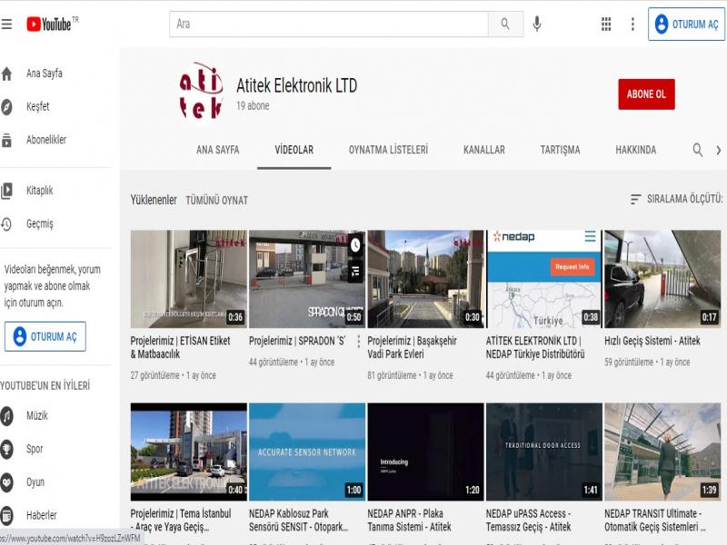This screenshot has width=727, height=545.
Task: Play the Traditional Door Access thumbnail
Action: pyautogui.click(x=543, y=451)
